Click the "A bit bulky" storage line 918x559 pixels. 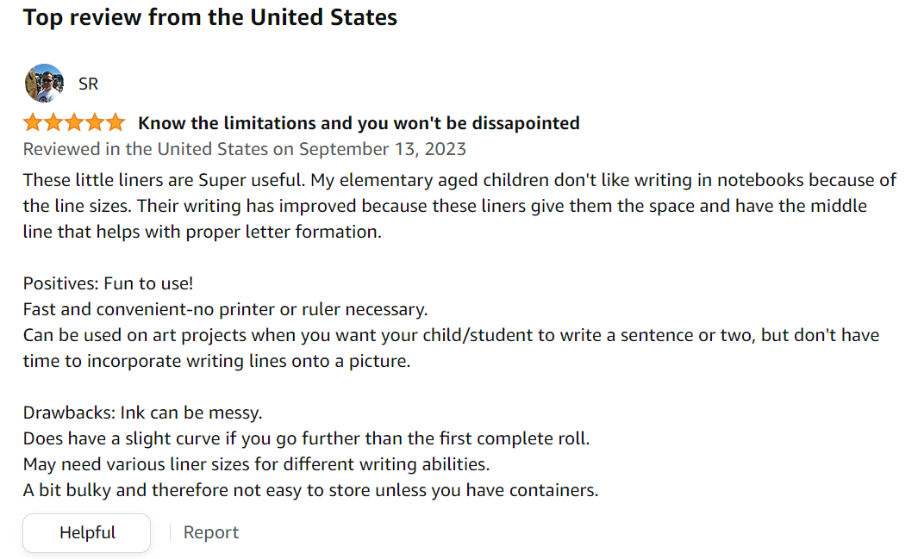coord(310,490)
